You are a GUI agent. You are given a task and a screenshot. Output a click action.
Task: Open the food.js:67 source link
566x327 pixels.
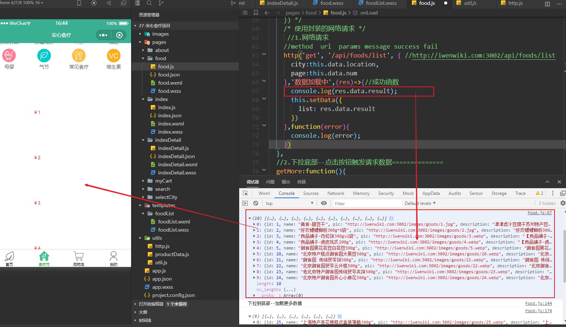pyautogui.click(x=540, y=213)
